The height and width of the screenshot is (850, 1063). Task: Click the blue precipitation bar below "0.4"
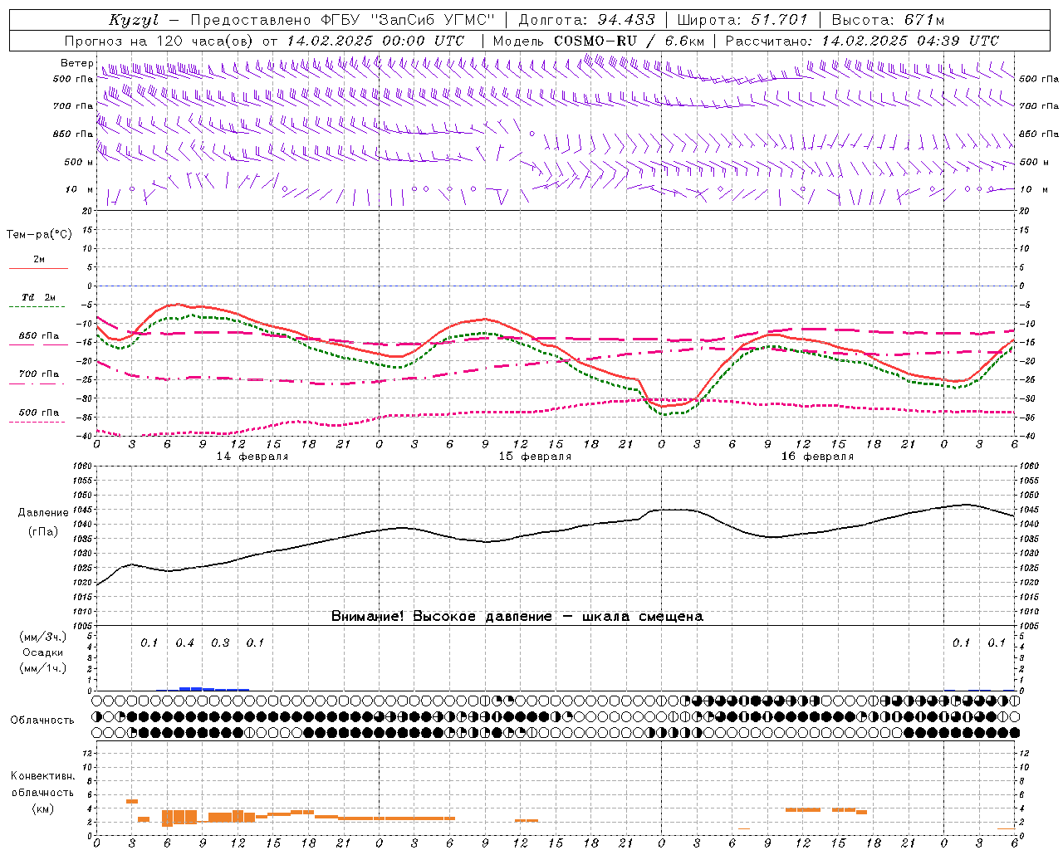click(x=191, y=688)
